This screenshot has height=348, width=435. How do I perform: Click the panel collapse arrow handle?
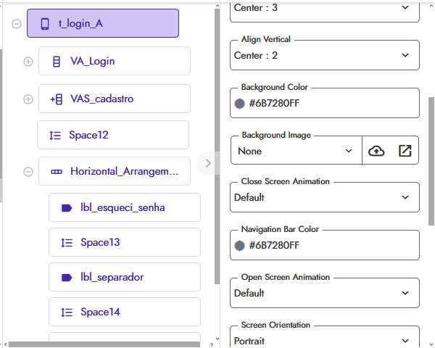(x=208, y=163)
